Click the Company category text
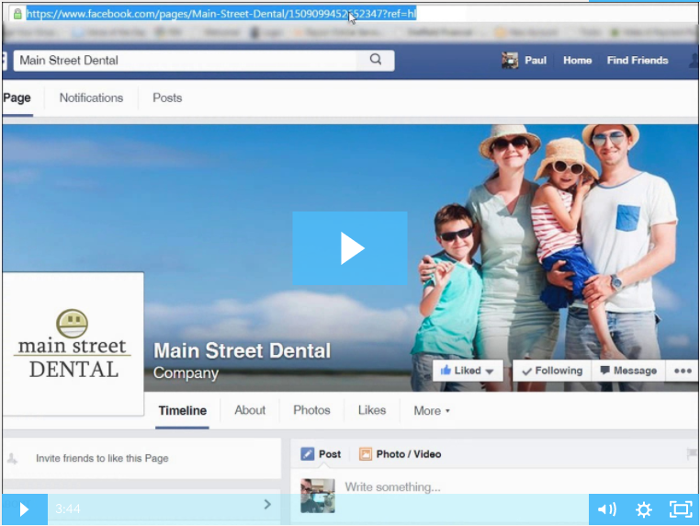 (x=186, y=372)
